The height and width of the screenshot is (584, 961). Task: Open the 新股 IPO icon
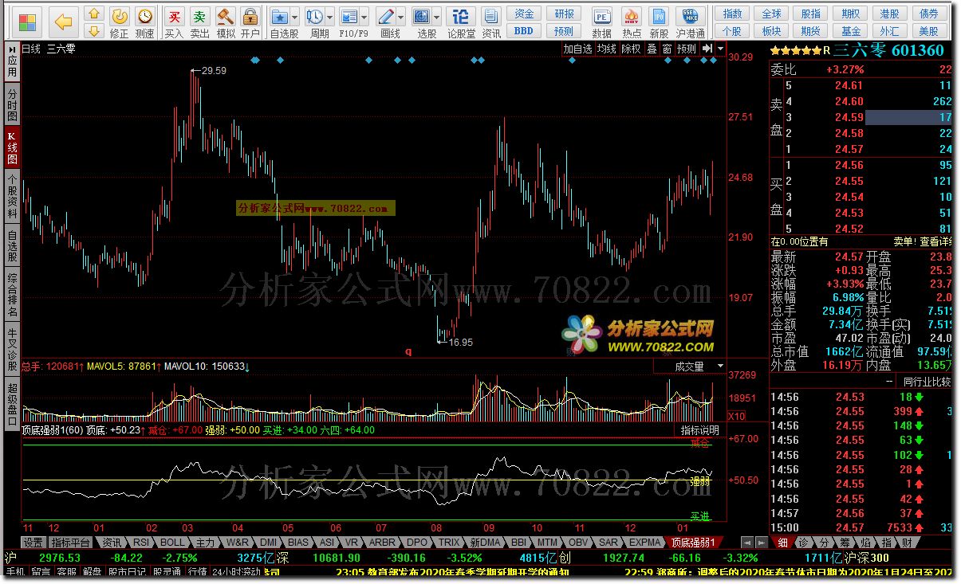click(659, 22)
